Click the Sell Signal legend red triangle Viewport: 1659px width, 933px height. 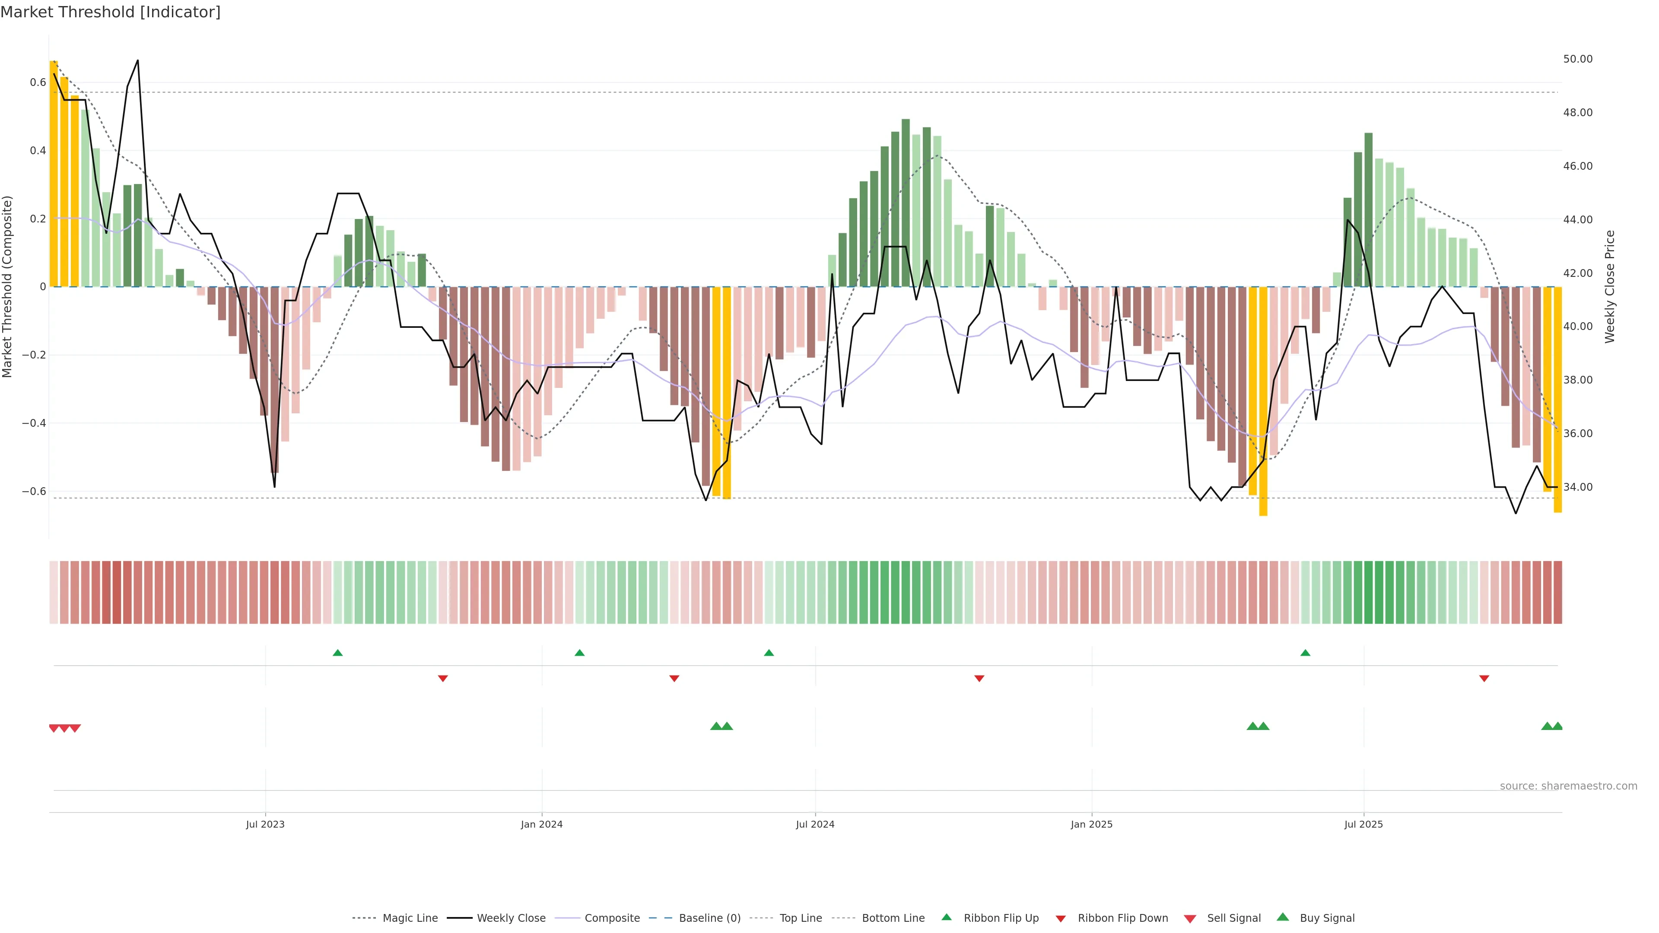click(x=1190, y=918)
